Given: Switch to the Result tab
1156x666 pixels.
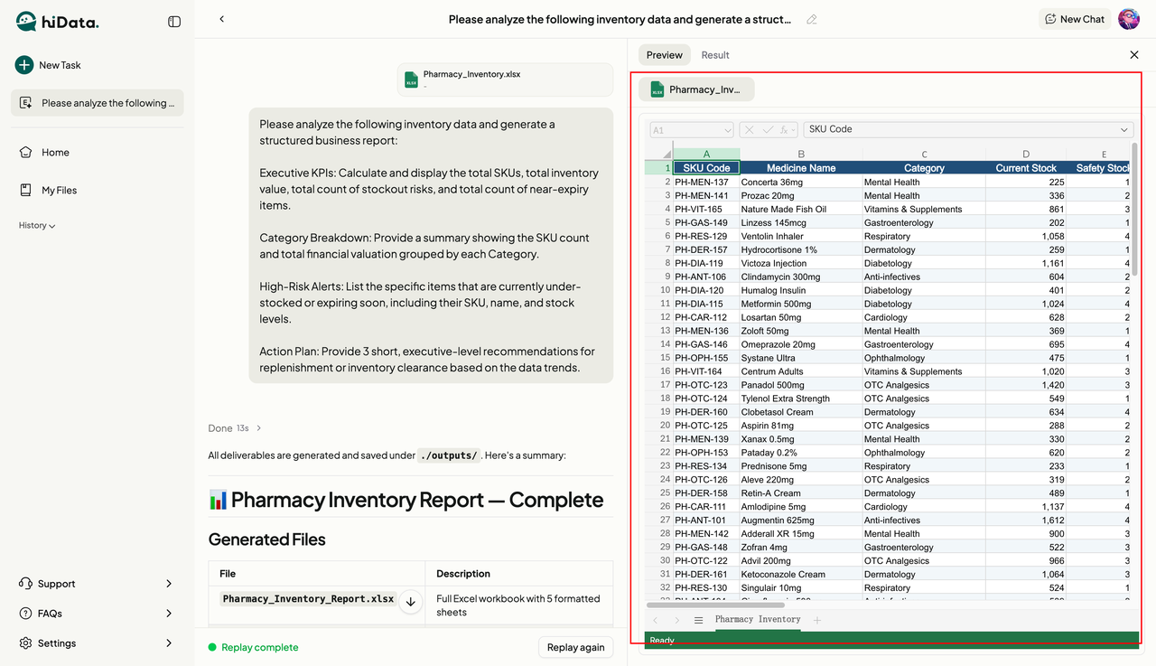Looking at the screenshot, I should tap(715, 55).
